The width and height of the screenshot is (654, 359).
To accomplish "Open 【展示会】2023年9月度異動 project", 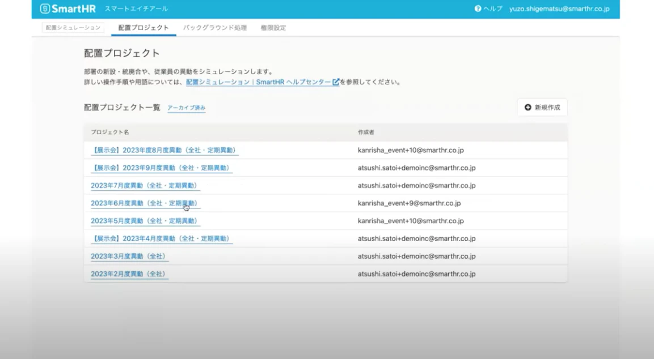I will 162,168.
